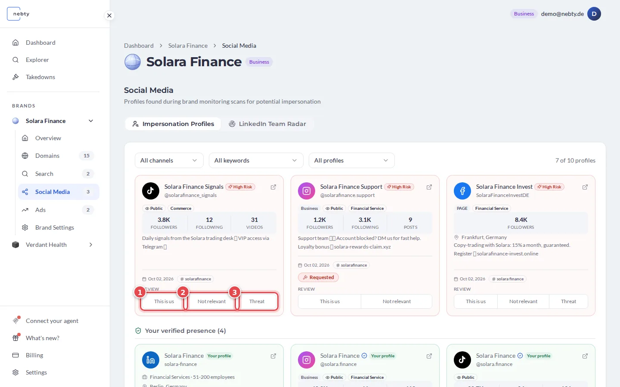The width and height of the screenshot is (620, 387).
Task: Open Solara Finance Signals profile external link
Action: tap(273, 187)
